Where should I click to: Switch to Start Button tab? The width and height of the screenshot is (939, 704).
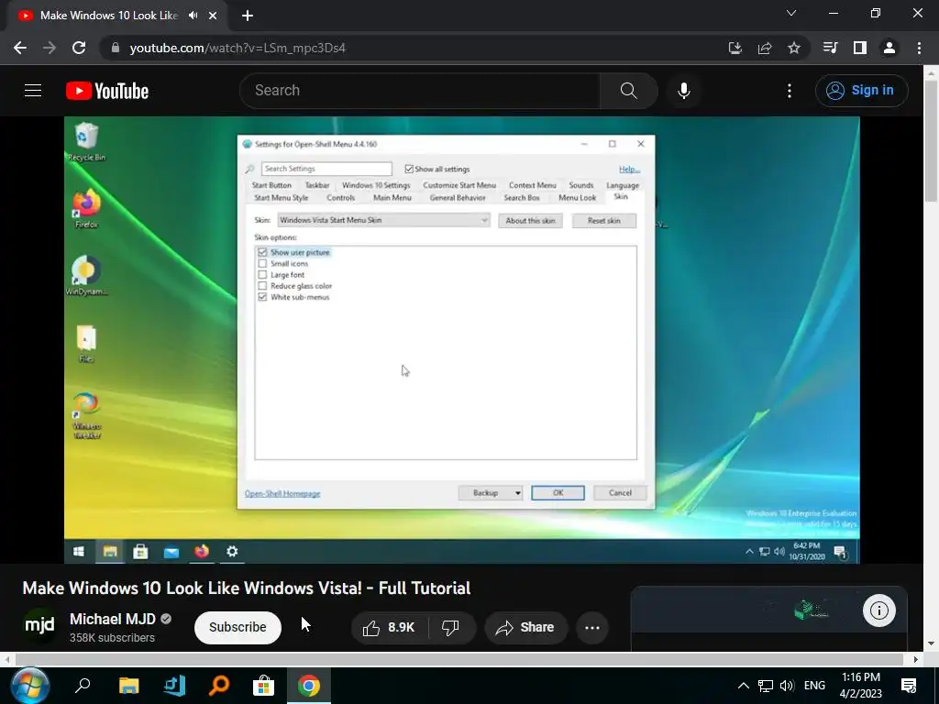(271, 185)
